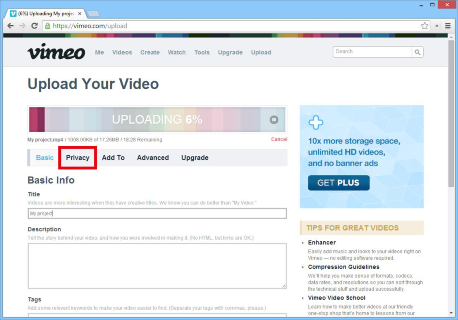Click the TIPS FOR GREAT VIDEOS heading

(x=352, y=228)
